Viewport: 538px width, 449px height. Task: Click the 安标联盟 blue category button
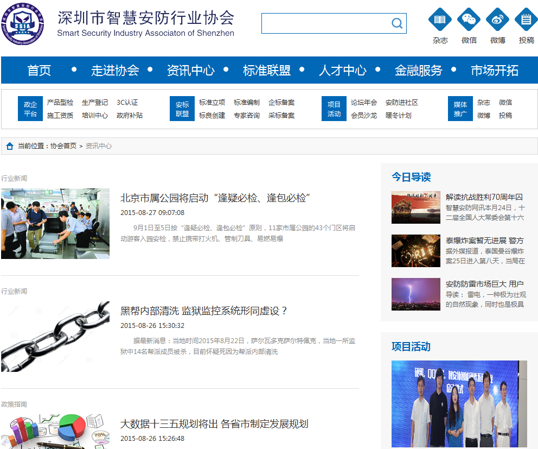pos(182,109)
